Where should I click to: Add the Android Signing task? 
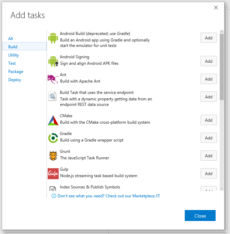[209, 61]
